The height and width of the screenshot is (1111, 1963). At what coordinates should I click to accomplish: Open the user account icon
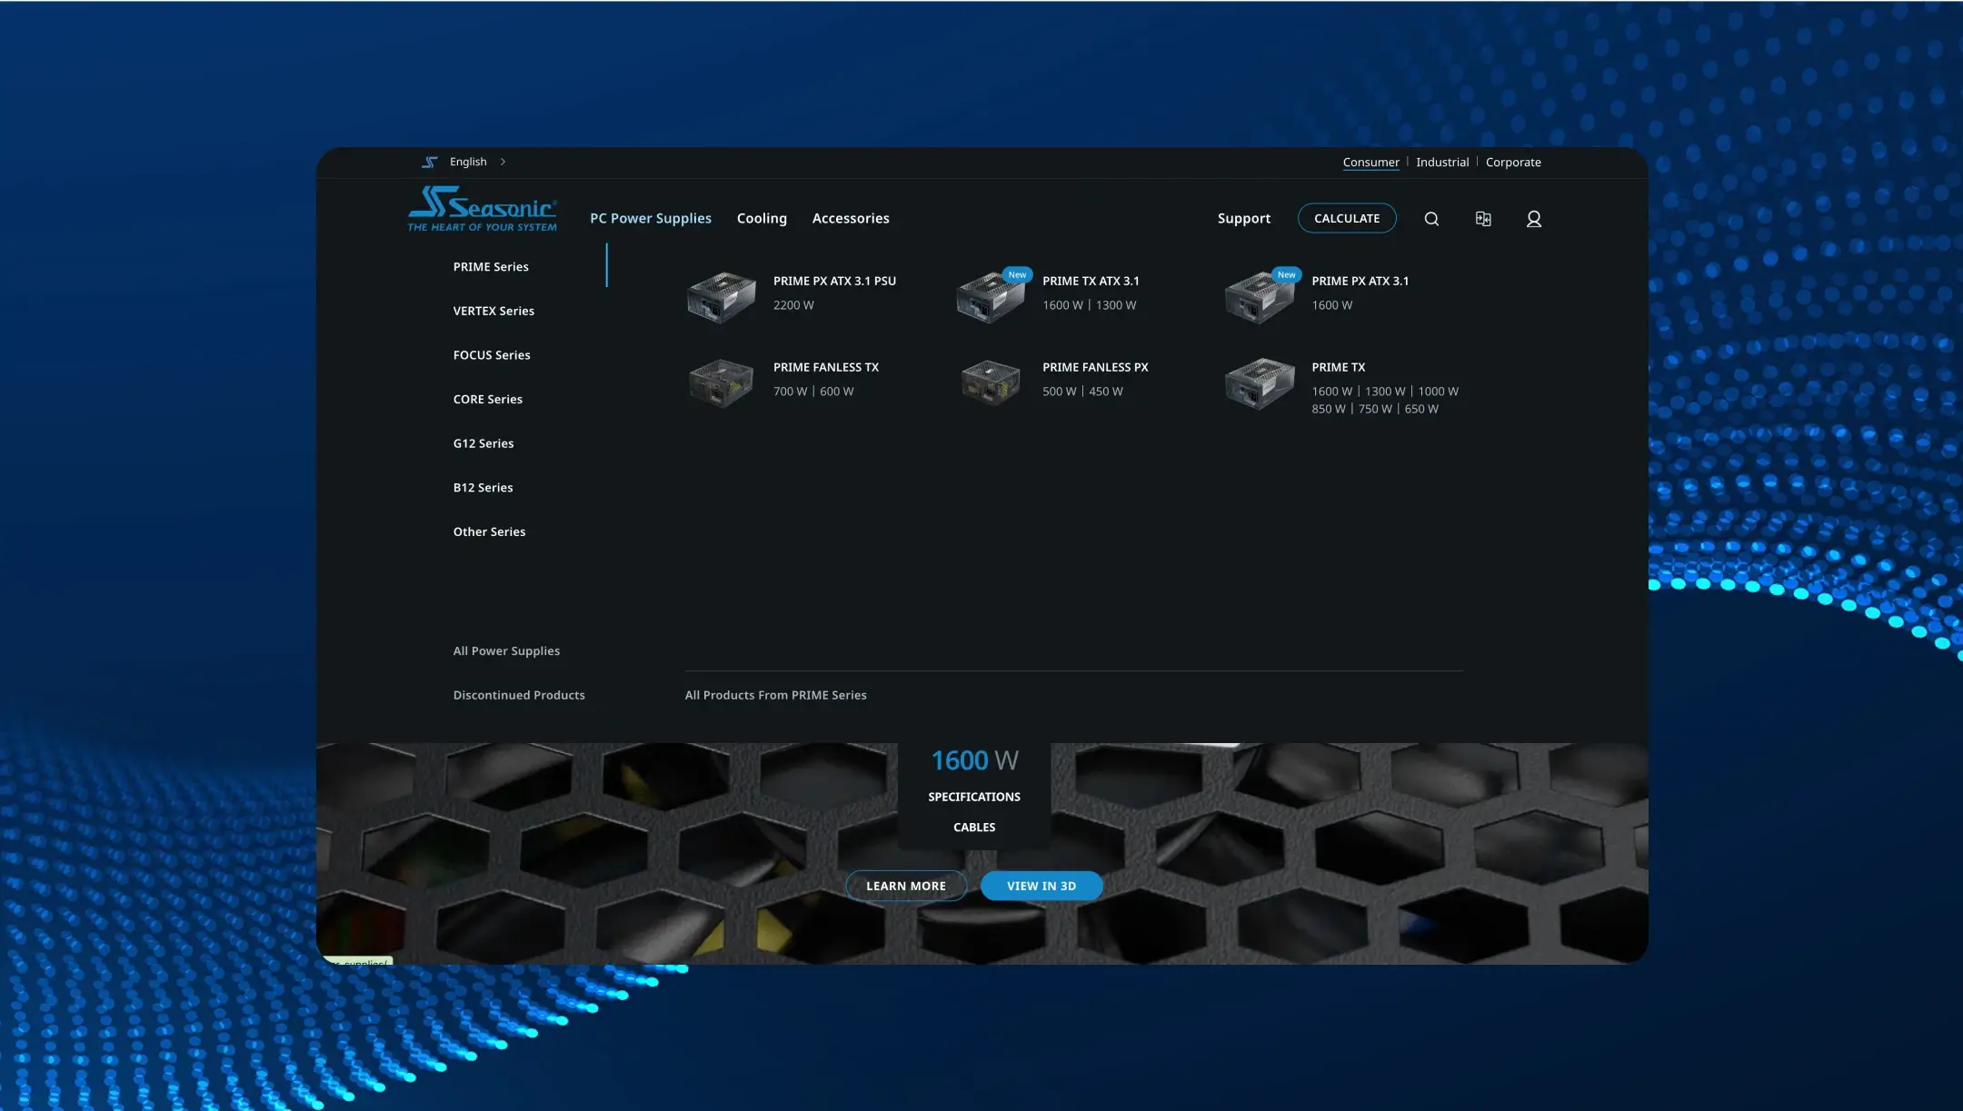point(1534,219)
